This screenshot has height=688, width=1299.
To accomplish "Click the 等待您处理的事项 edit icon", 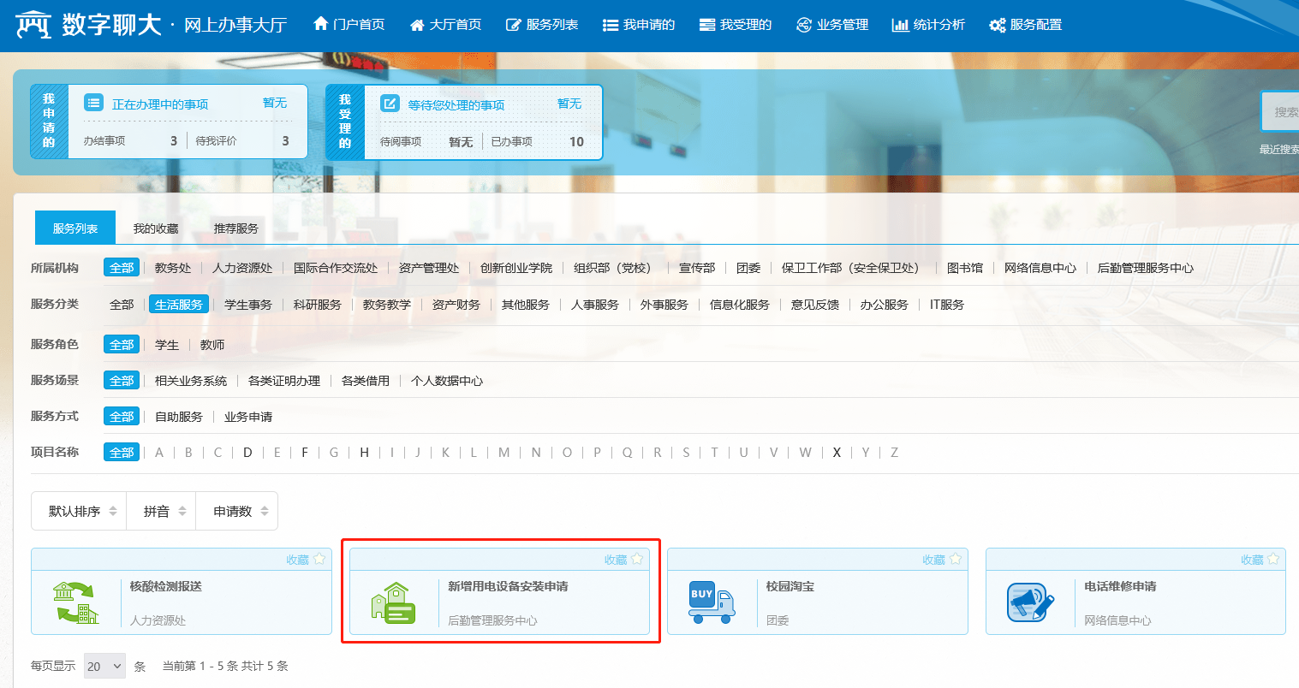I will pyautogui.click(x=390, y=104).
